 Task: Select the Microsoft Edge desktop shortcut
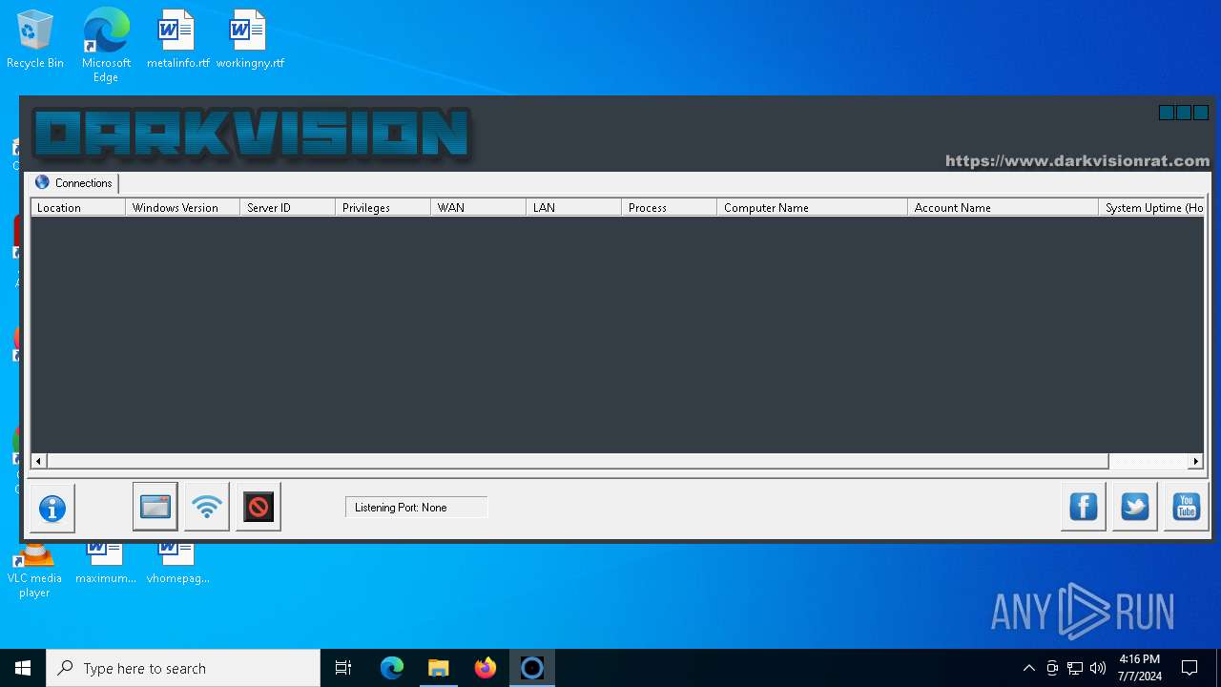coord(106,45)
